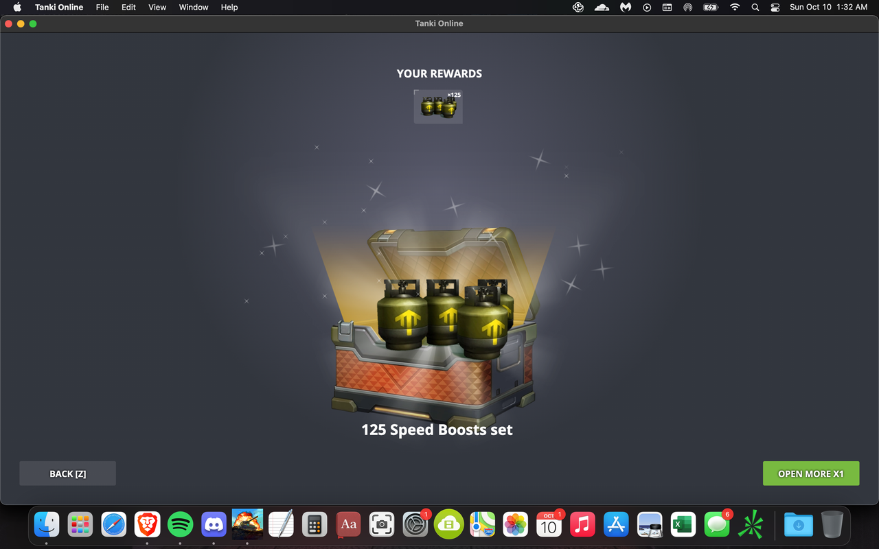Open Control Center icon
Screen dimensions: 879x549
point(775,7)
